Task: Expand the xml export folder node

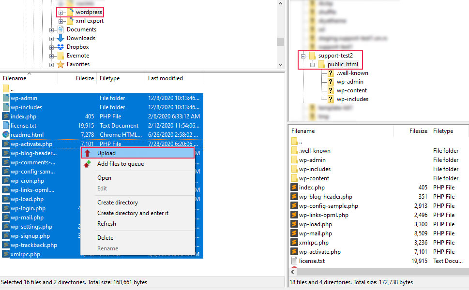Action: point(61,21)
